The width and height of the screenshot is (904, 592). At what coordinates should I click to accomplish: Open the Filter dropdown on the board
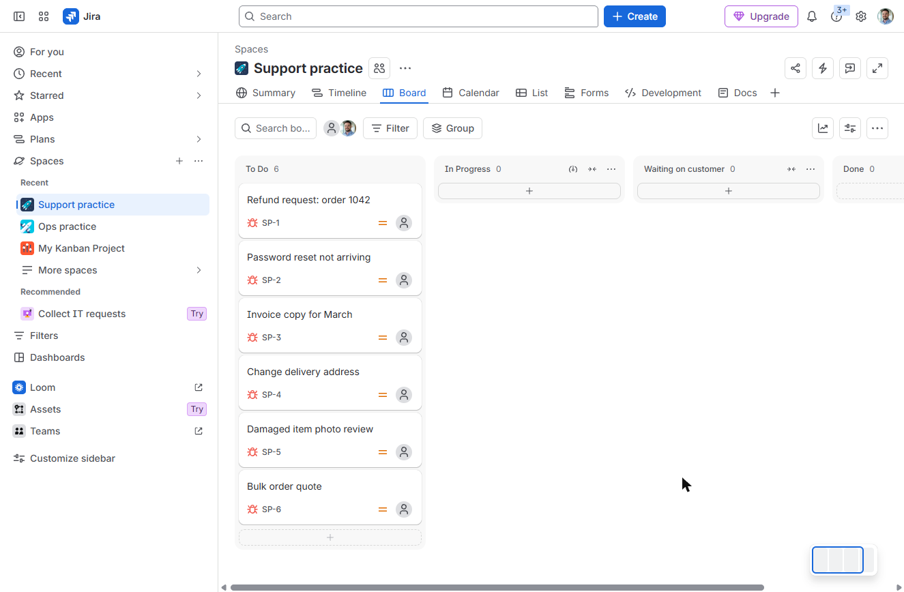[x=390, y=128]
